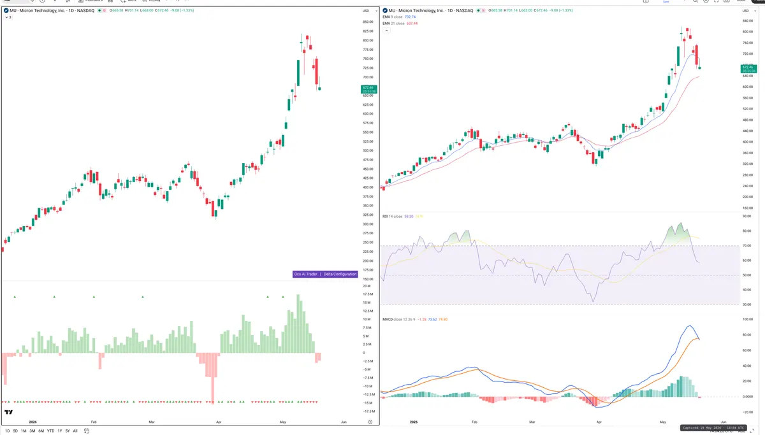Select the 1M time range button
This screenshot has height=435, width=765.
(24, 431)
